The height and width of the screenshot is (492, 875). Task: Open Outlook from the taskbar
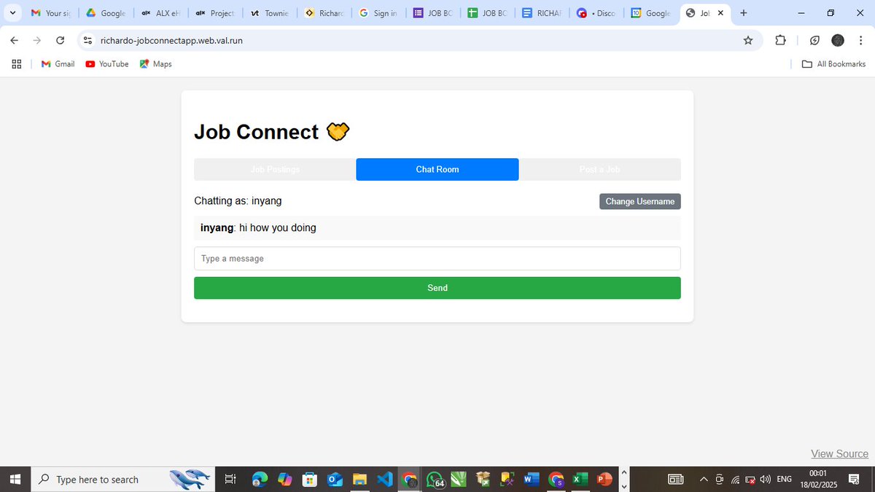(x=335, y=479)
